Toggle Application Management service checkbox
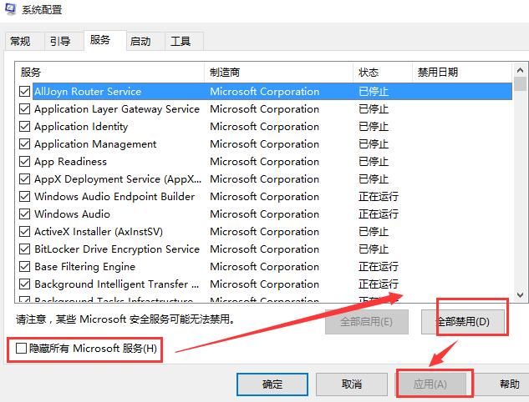Screen dimensions: 529x402 click(x=24, y=143)
